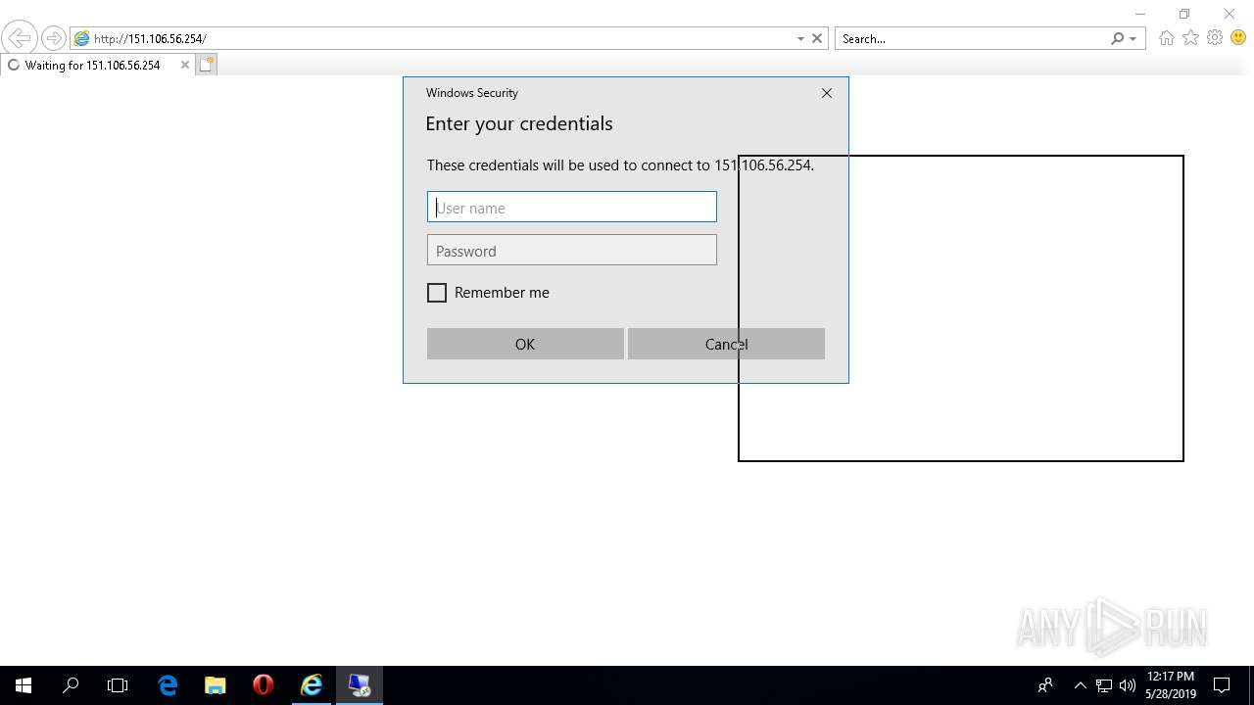Viewport: 1254px width, 705px height.
Task: Close the Internet Explorer window
Action: (x=1230, y=14)
